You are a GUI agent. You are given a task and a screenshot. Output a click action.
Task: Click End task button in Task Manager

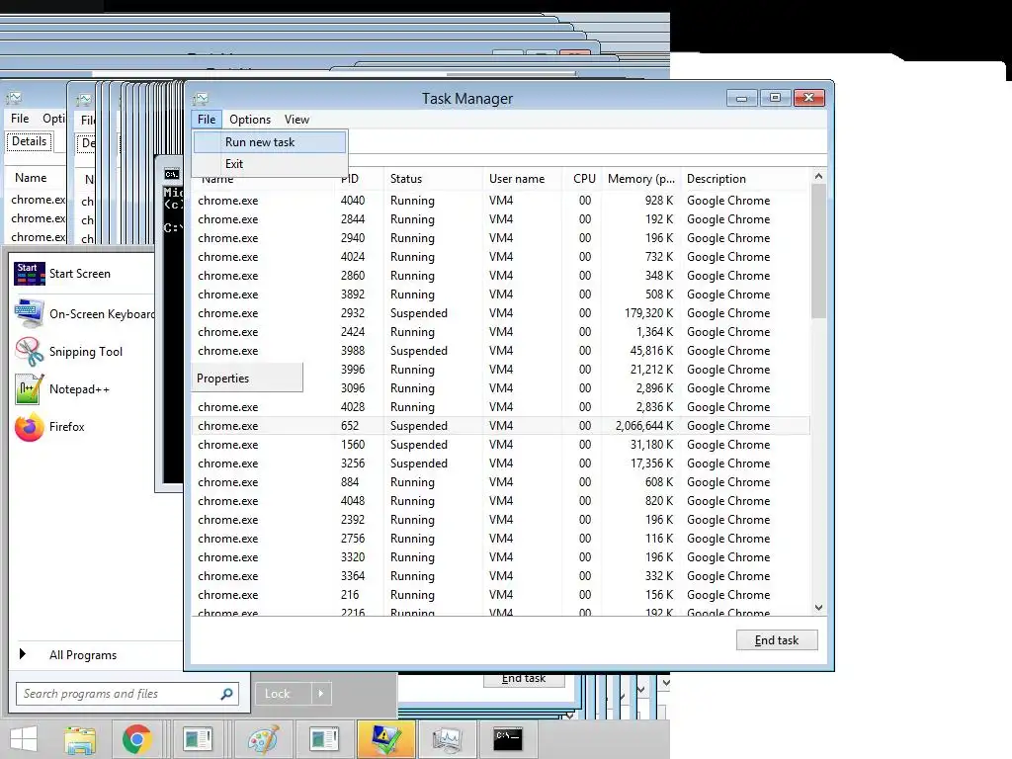point(777,640)
